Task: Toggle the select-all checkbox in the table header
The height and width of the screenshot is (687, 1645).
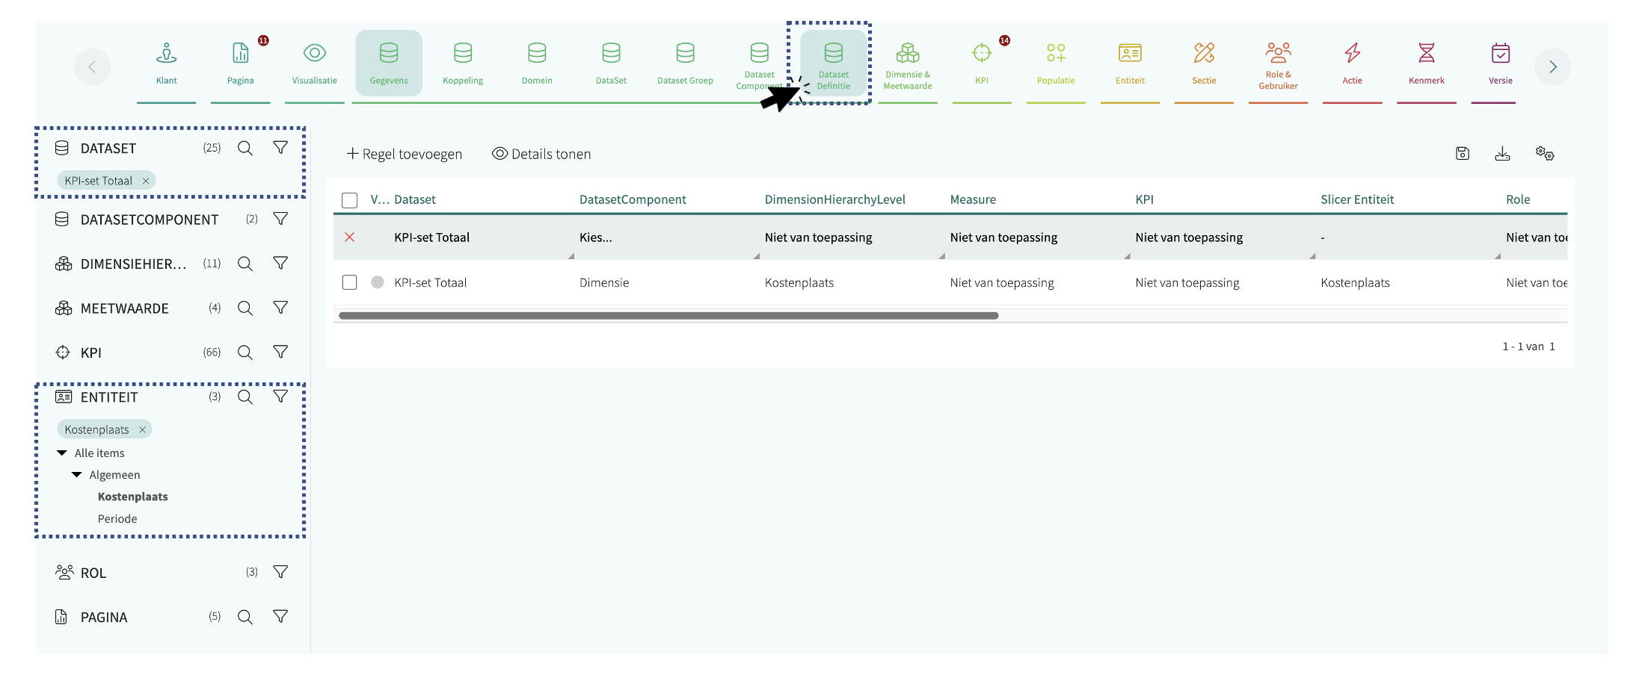Action: click(349, 200)
